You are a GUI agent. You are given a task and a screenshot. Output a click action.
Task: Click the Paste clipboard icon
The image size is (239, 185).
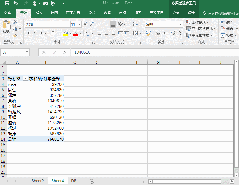(x=6, y=25)
